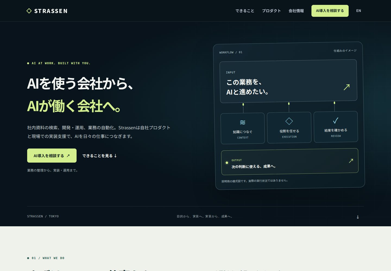Screen dimensions: 391x271
Task: Click the 01 / WHAT WE DO label
Action: [48, 258]
